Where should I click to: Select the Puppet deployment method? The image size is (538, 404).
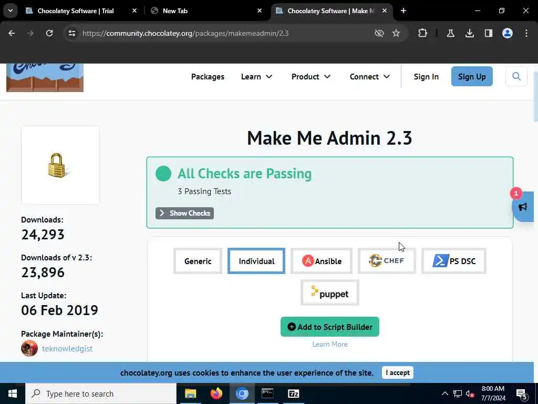point(330,292)
